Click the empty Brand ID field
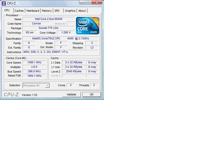Viewport: 215px width, 150px height. pyautogui.click(x=71, y=23)
